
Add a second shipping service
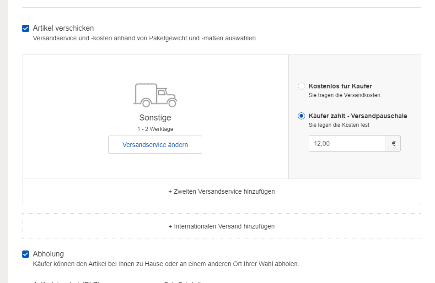coord(221,191)
